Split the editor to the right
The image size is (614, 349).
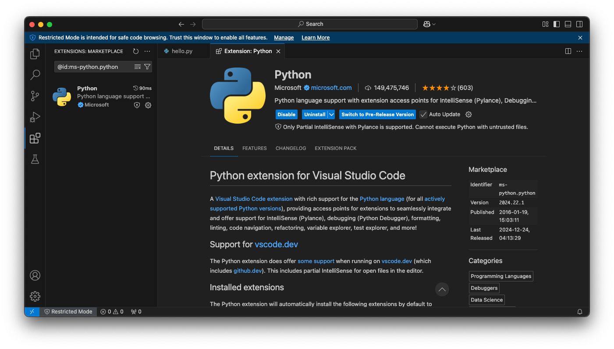point(568,51)
